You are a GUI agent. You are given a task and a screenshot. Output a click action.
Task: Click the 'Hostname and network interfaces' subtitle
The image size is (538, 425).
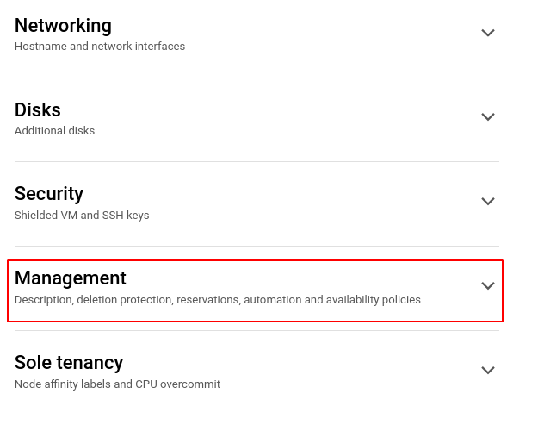pyautogui.click(x=100, y=47)
